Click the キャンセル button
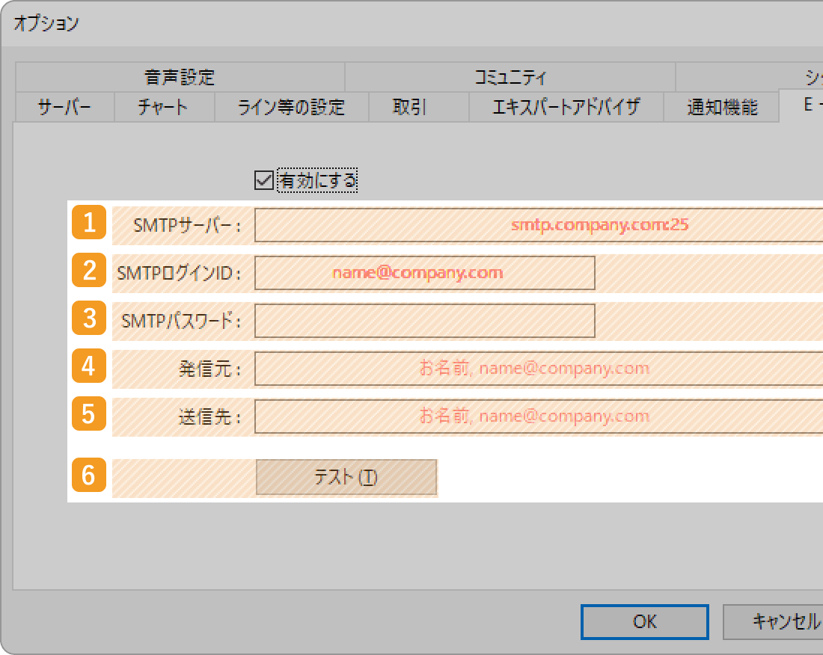Viewport: 823px width, 655px height. (x=773, y=622)
